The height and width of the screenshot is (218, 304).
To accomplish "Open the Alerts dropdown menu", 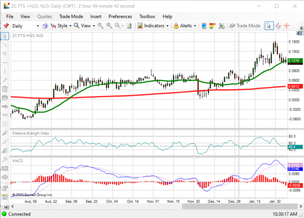I will [185, 26].
